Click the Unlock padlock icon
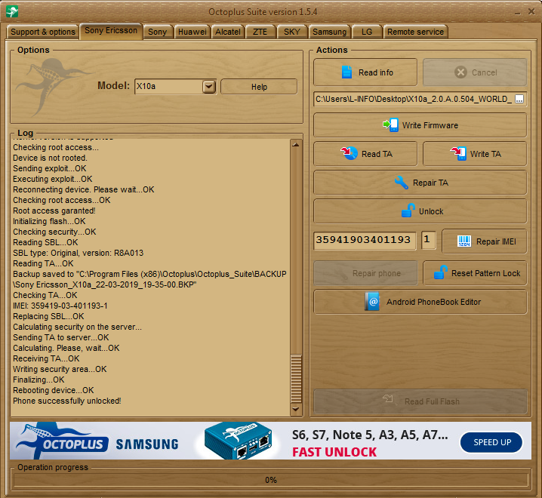The image size is (542, 498). [408, 211]
